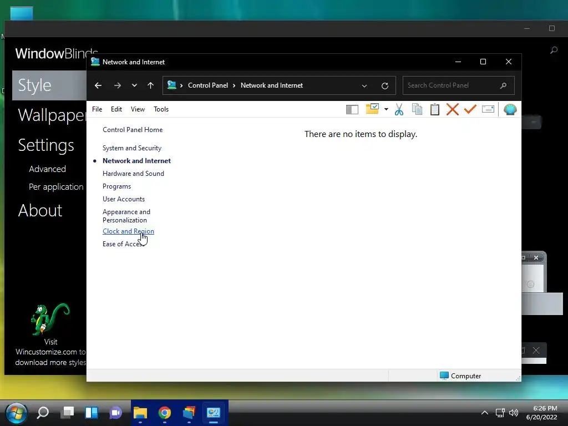Click the Wincustomize gecko mascot logo
Screen dimensions: 568x426
(50, 319)
